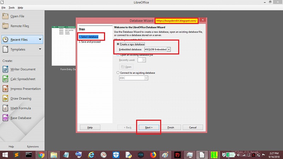The image size is (283, 159).
Task: Expand the Templates dropdown arrow
Action: (40, 49)
